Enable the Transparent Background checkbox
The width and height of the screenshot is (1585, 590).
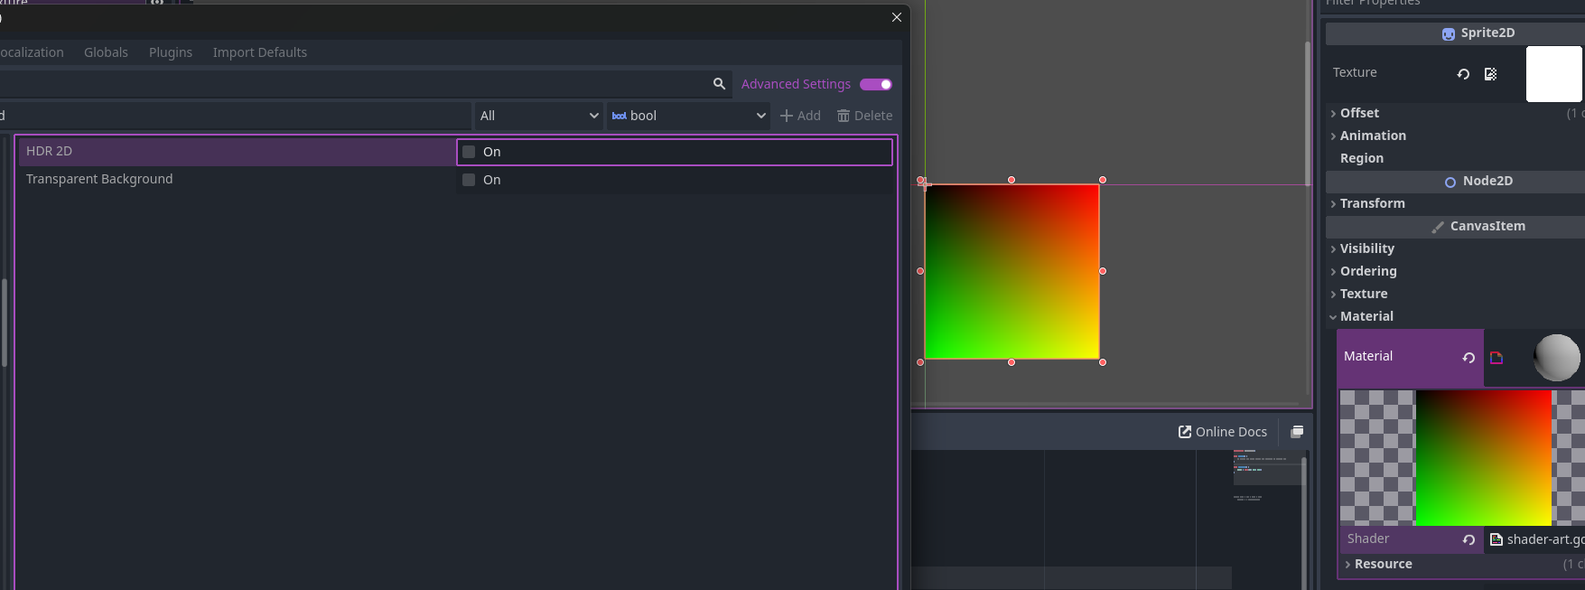[x=469, y=180]
